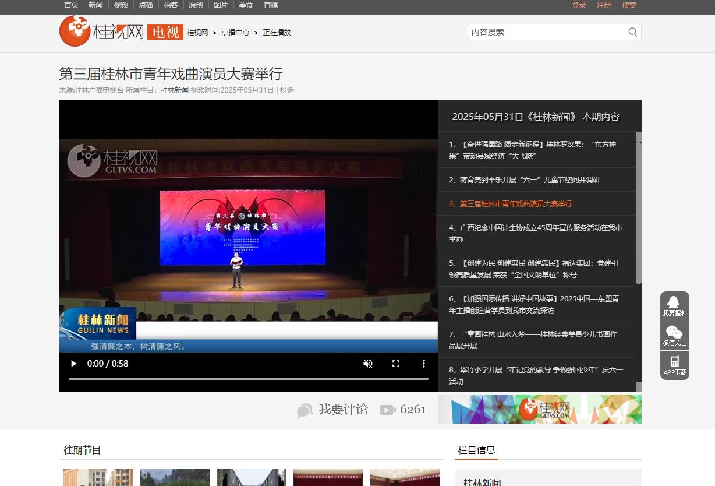Viewport: 715px width, 486px height.
Task: Click the 我要报料 QQ icon
Action: [674, 302]
